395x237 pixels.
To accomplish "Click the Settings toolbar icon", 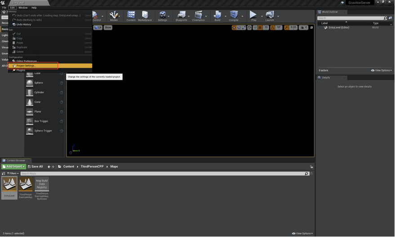I will (x=163, y=16).
